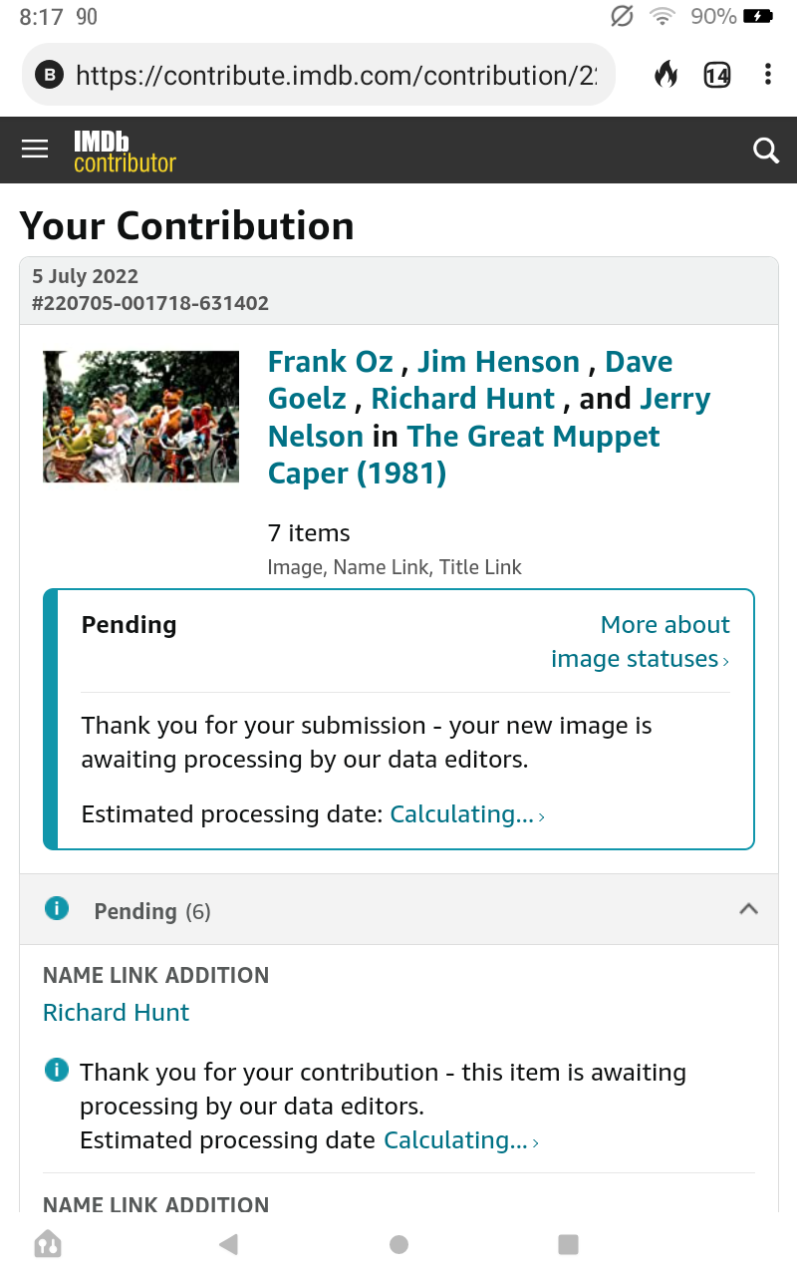Viewport: 797px width, 1276px height.
Task: Expand Calculating date under Richard Hunt item
Action: (460, 1140)
